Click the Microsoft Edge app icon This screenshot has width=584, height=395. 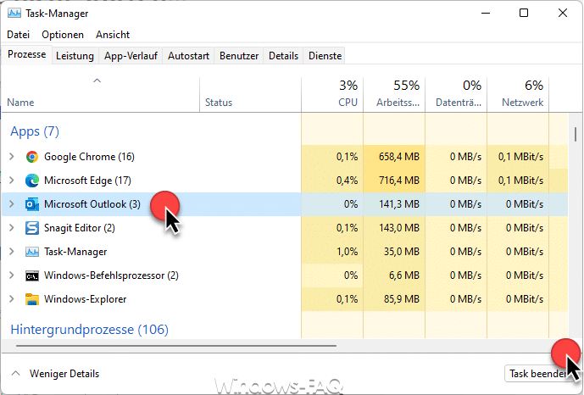[x=32, y=181]
